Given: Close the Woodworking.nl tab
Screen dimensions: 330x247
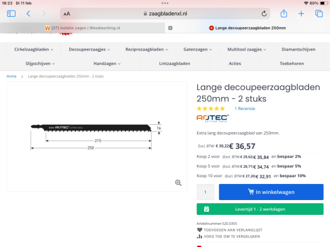Looking at the screenshot, I should pos(171,28).
